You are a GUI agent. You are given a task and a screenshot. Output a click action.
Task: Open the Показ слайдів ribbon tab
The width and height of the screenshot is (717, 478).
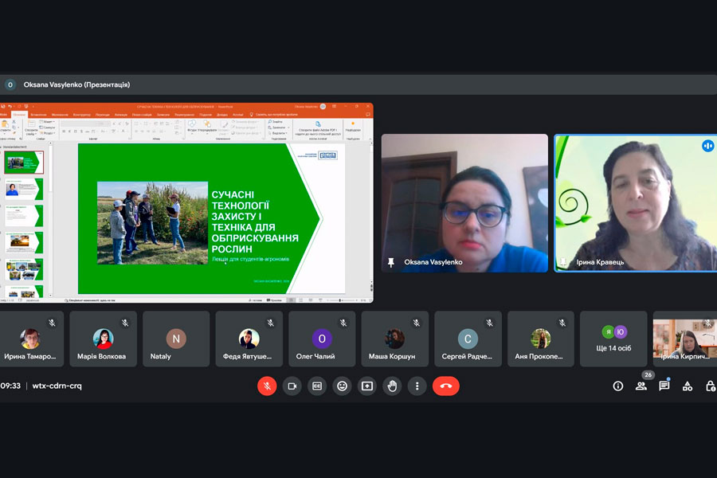point(142,115)
